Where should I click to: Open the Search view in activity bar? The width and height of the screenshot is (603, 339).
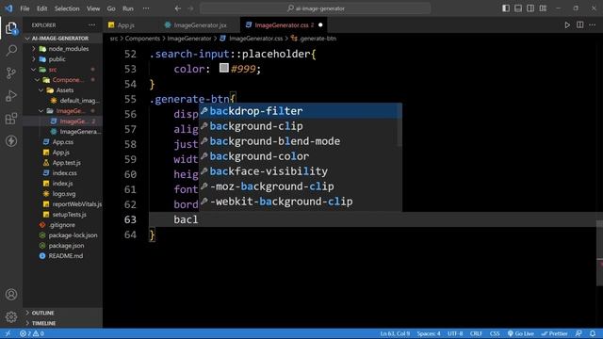click(x=11, y=50)
